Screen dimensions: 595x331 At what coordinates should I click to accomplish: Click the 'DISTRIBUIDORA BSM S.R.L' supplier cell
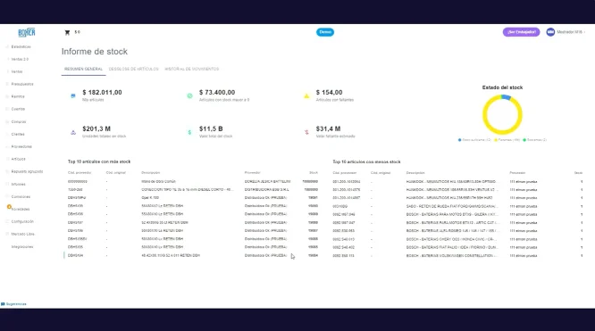[x=267, y=189]
